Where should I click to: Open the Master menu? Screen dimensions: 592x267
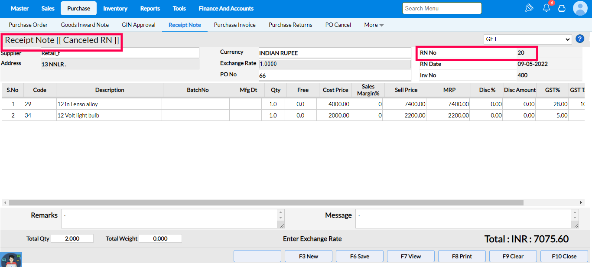[20, 8]
